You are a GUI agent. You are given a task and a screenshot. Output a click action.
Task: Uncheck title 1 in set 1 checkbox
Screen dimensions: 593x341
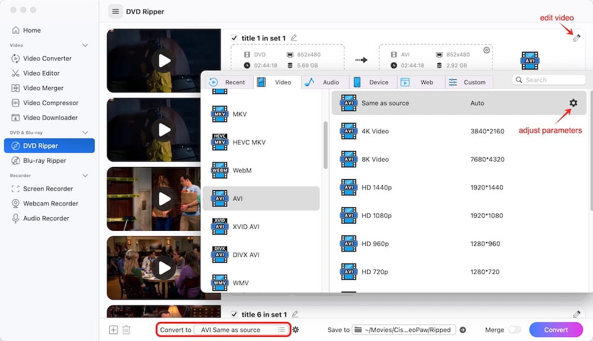pos(234,38)
